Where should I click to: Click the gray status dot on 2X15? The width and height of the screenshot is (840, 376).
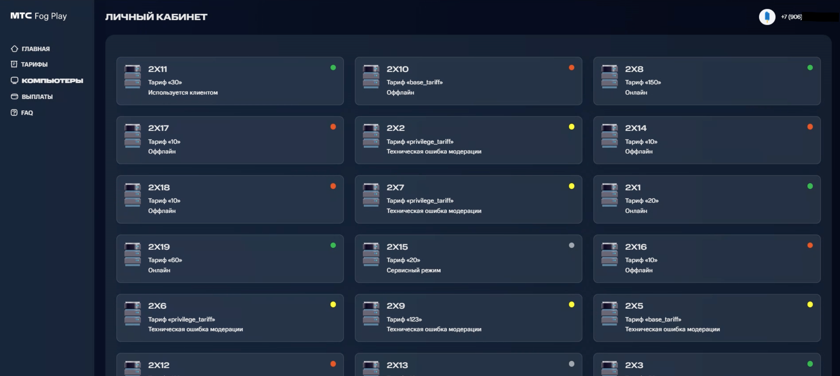point(571,245)
